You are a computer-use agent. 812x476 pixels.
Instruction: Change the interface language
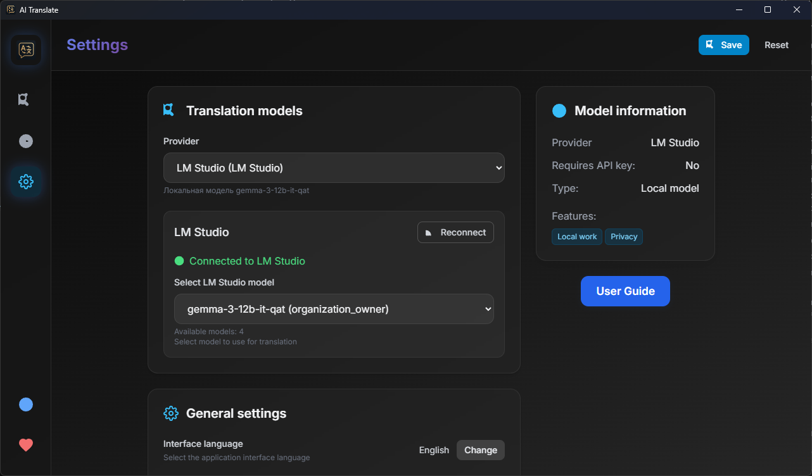click(481, 450)
